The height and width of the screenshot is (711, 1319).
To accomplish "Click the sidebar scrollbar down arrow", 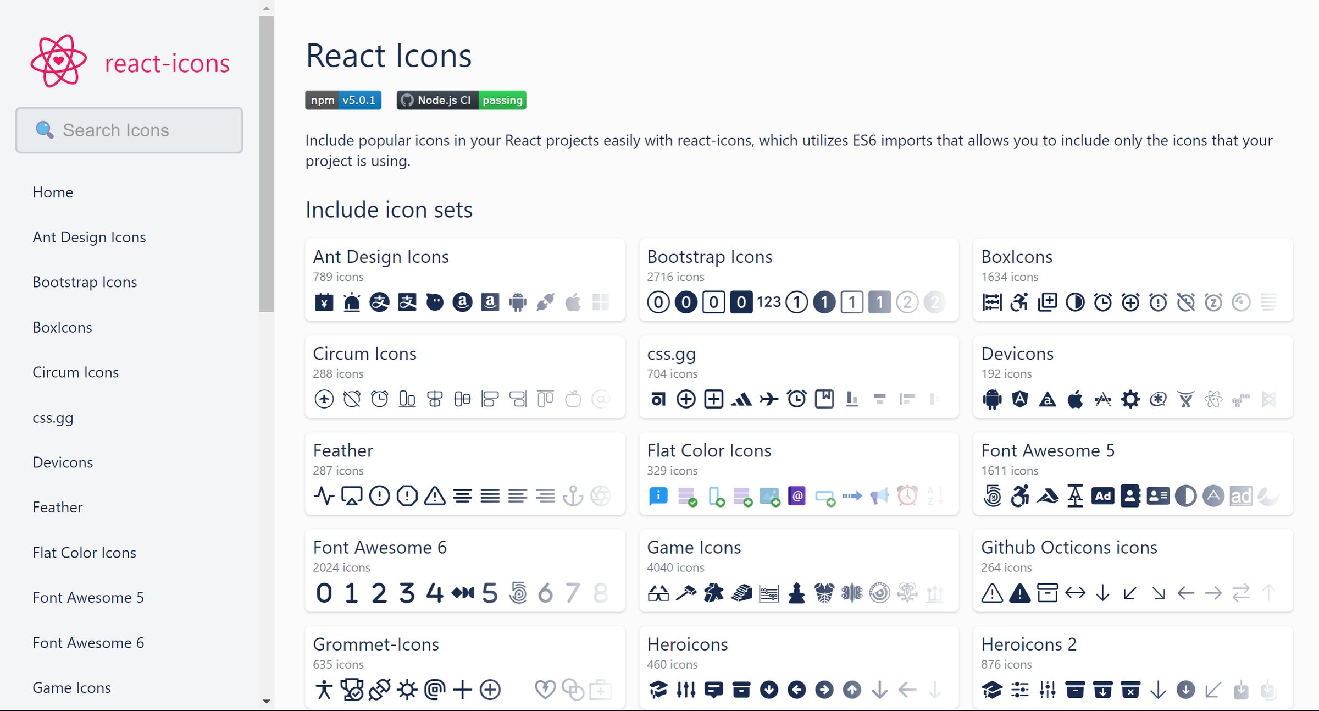I will coord(266,702).
